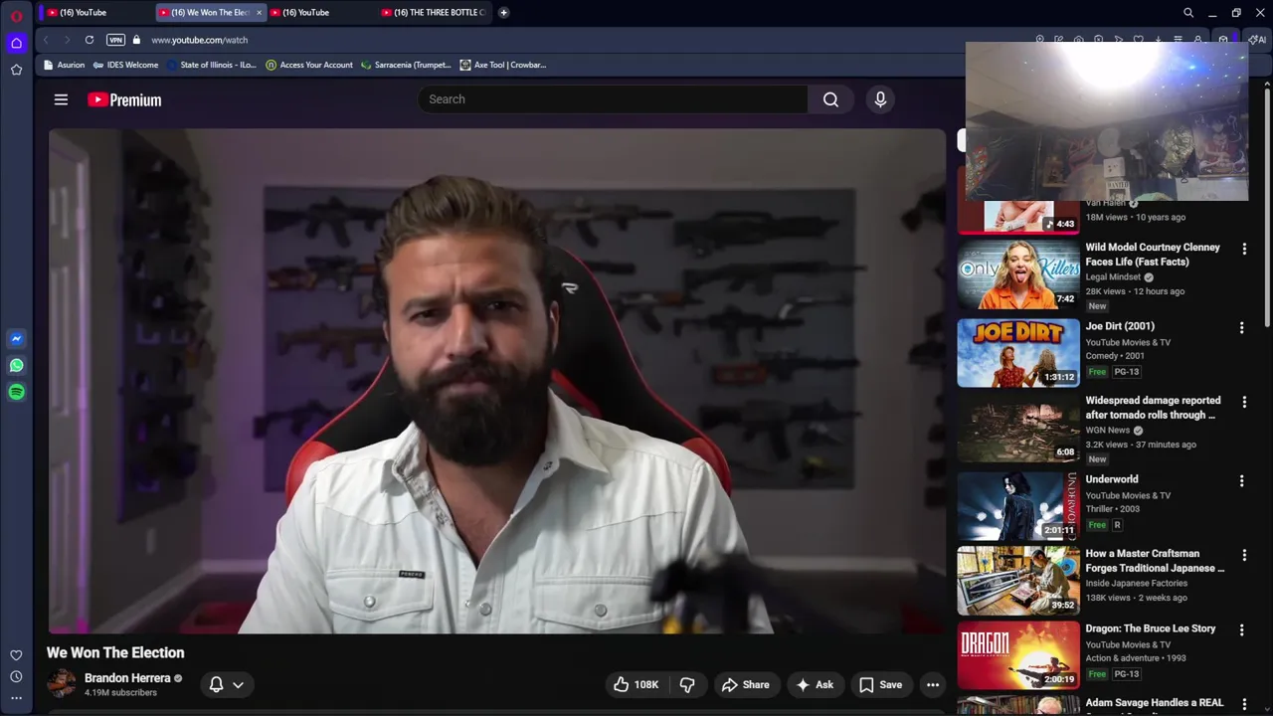Screen dimensions: 1273x716
Task: Click the YouTube search magnifier button
Action: (830, 99)
